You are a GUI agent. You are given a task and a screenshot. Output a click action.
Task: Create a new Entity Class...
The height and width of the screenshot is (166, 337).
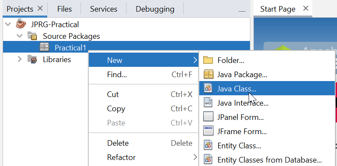tap(267, 145)
